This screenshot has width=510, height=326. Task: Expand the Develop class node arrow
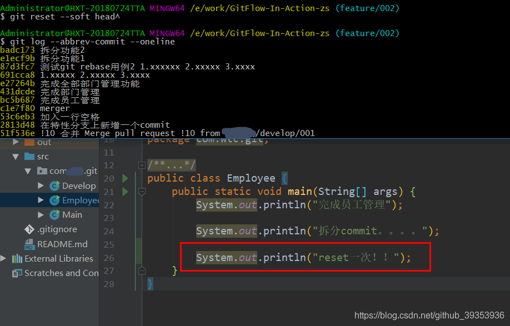pos(41,185)
